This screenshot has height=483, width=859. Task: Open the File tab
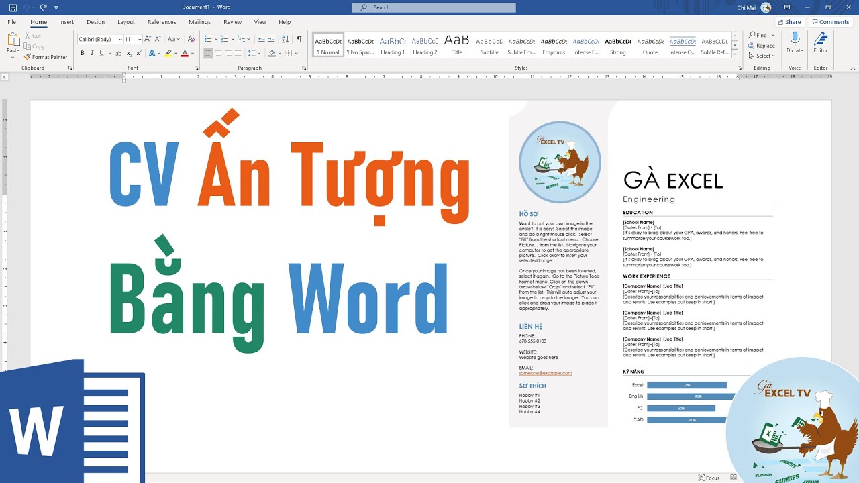(11, 22)
